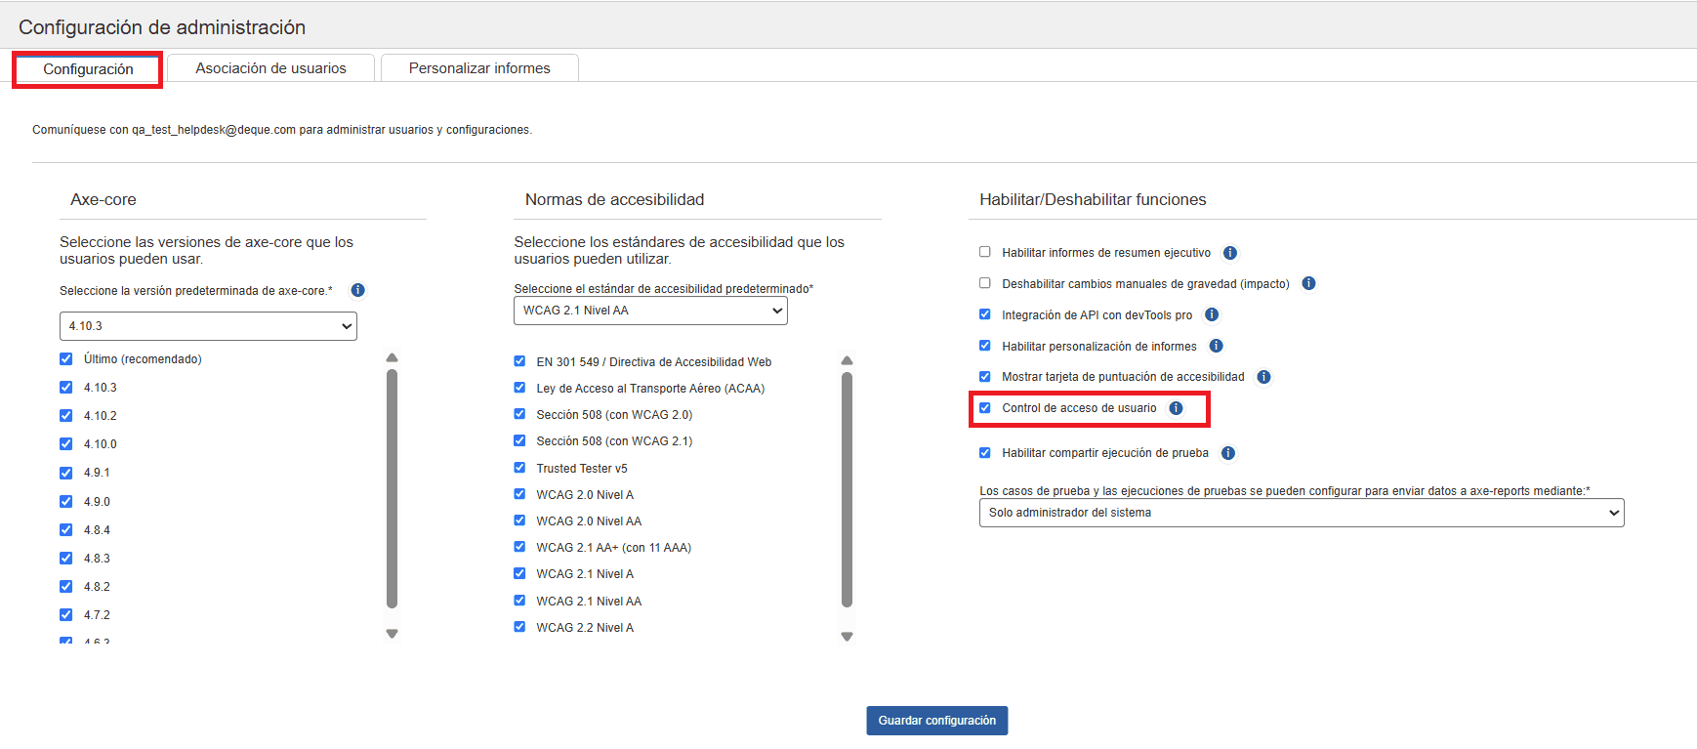Click info icon for Deshabilitar cambios manuales de gravedad
1697x749 pixels.
pos(1308,283)
